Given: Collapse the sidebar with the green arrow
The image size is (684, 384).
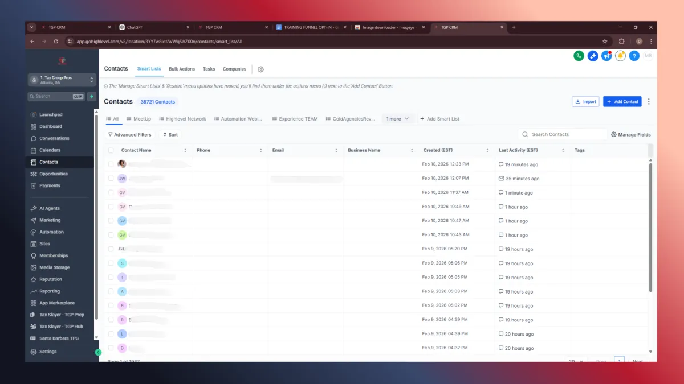Looking at the screenshot, I should coord(98,352).
